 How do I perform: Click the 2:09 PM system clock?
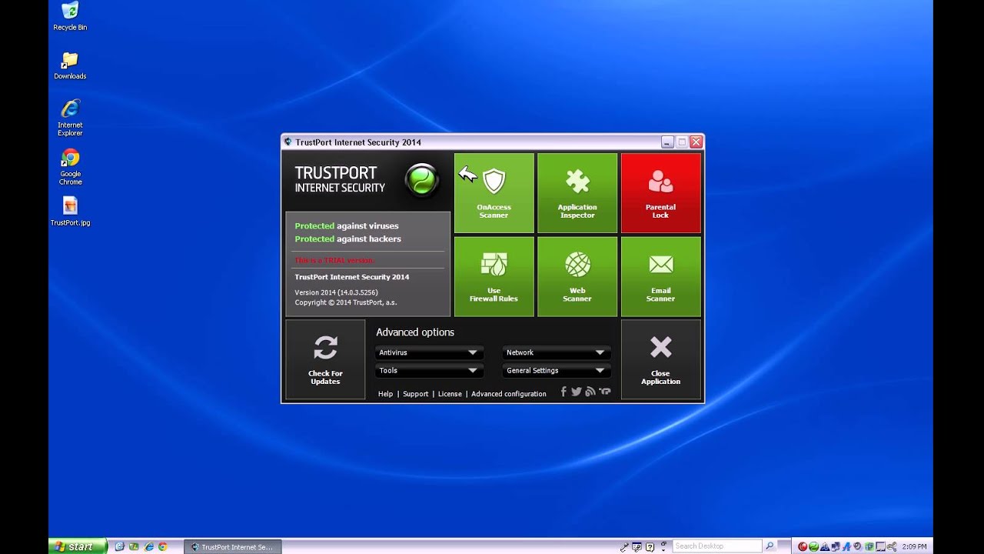[x=914, y=547]
